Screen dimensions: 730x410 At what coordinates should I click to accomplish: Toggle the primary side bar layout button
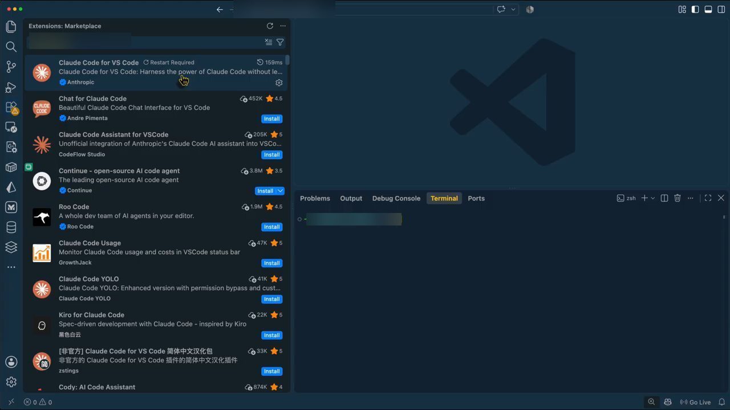click(x=695, y=9)
